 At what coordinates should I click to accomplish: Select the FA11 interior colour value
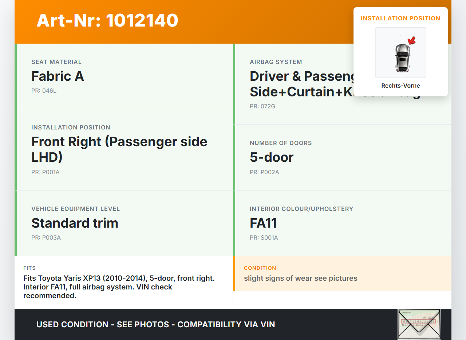coord(263,223)
